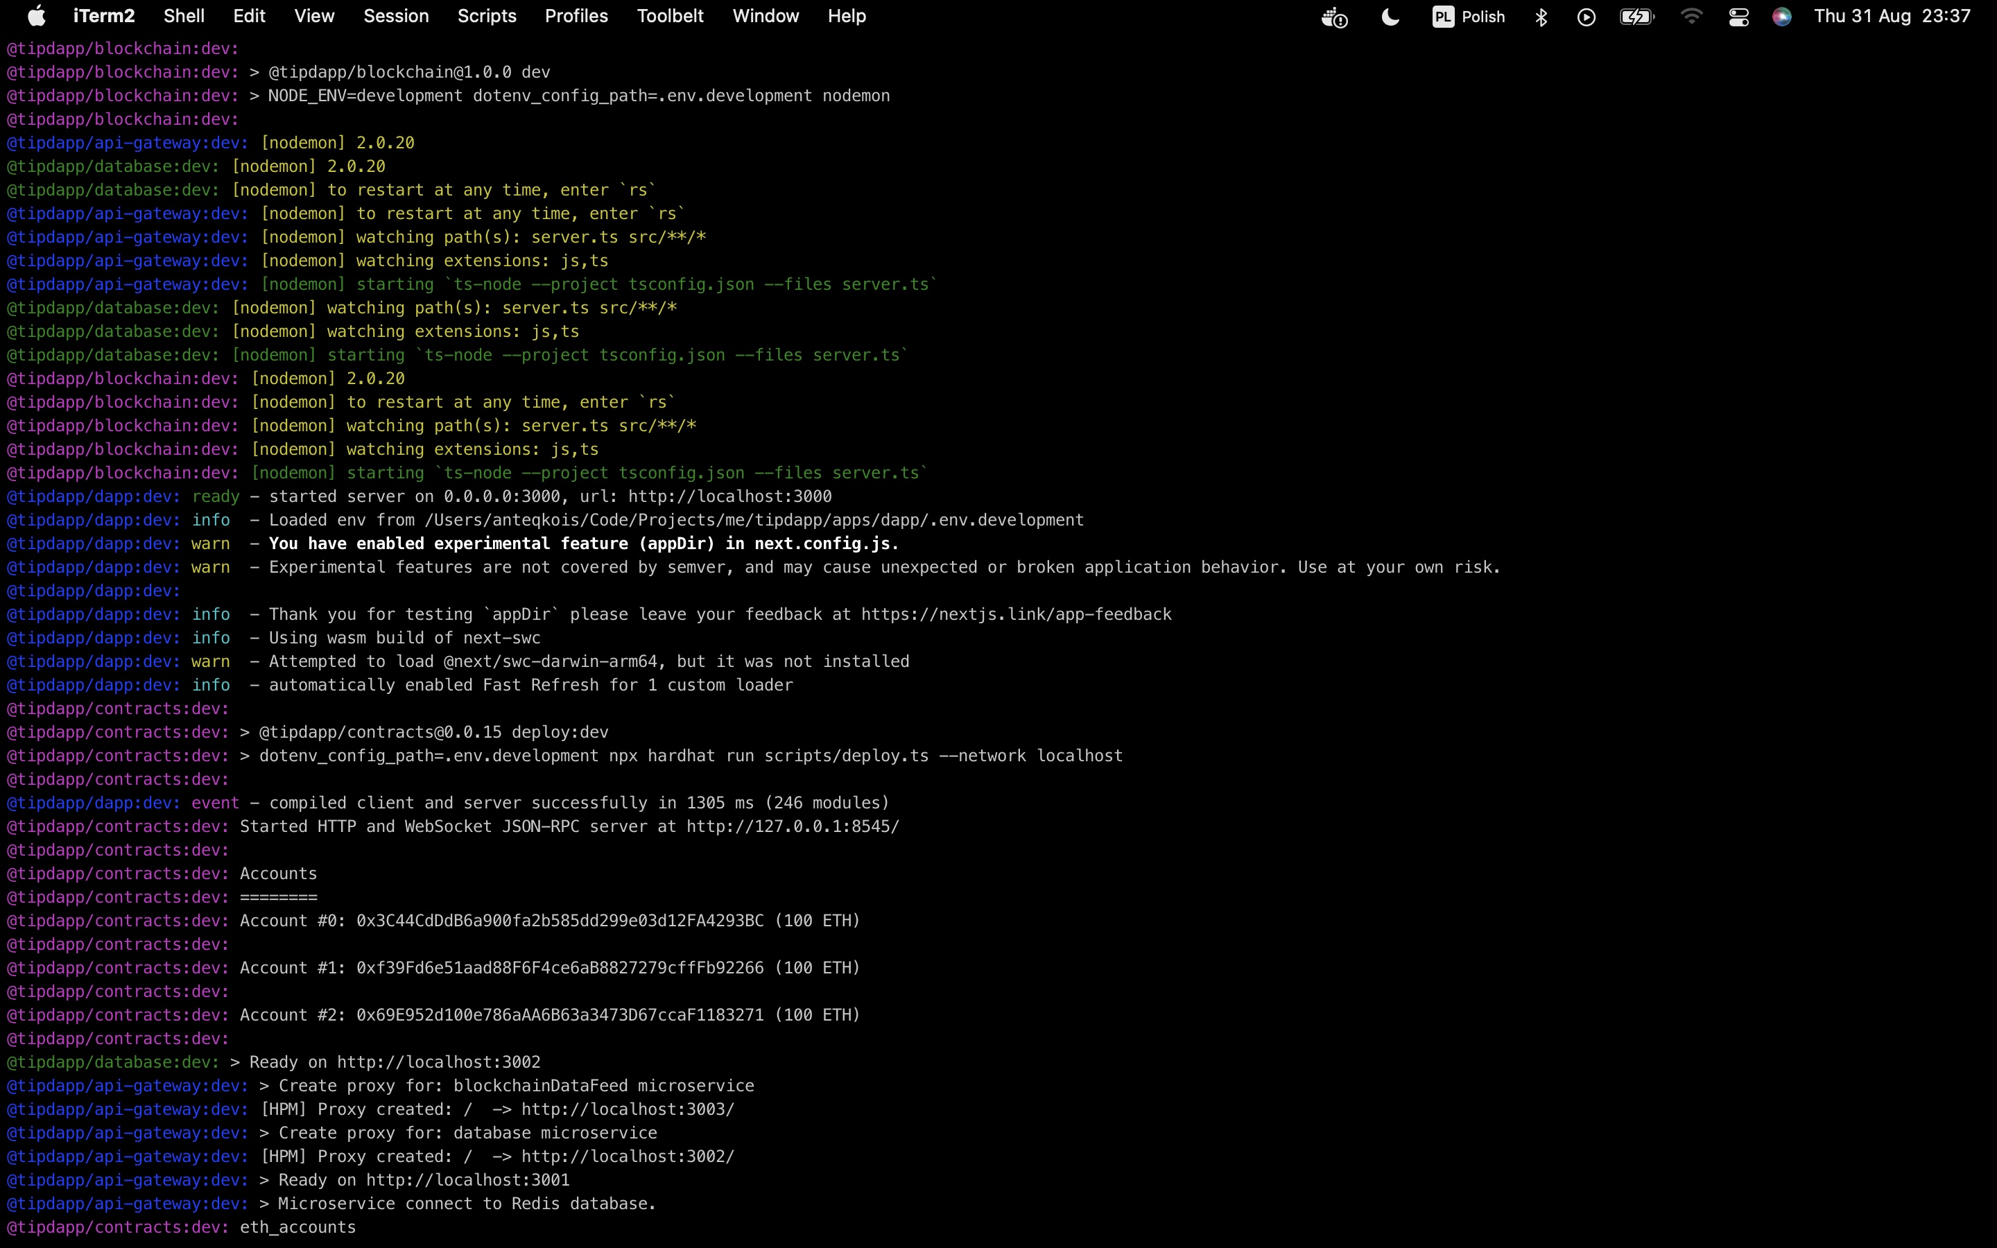The height and width of the screenshot is (1248, 1997).
Task: Open the Profiles menu
Action: 576,17
